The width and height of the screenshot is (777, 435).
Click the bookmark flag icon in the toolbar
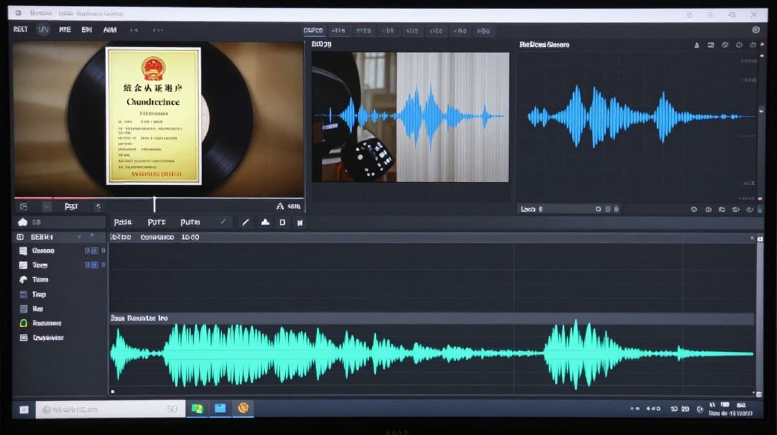[300, 222]
